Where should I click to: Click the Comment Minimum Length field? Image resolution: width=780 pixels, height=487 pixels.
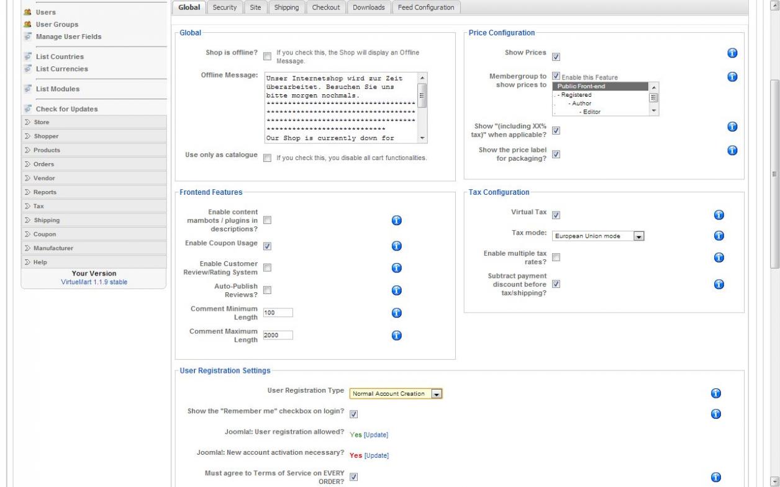point(278,313)
